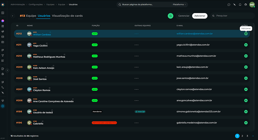Open the Visualização de cards tab
The height and width of the screenshot is (140, 258).
67,16
